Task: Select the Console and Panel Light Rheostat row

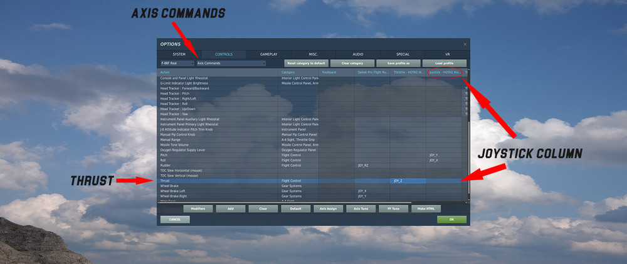Action: coord(312,78)
